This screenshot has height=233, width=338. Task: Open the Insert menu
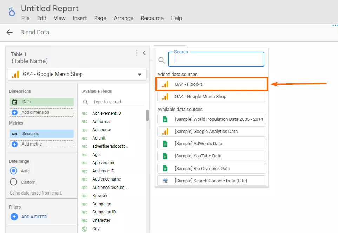(x=80, y=18)
